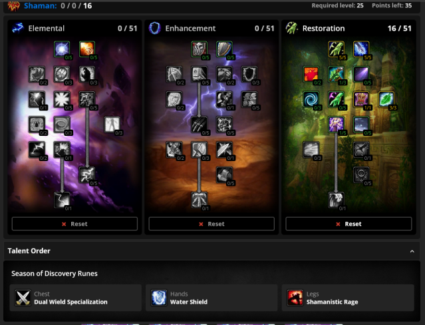Viewport: 425px width, 325px height.
Task: Click the 'Required level: 25' text
Action: pos(337,5)
